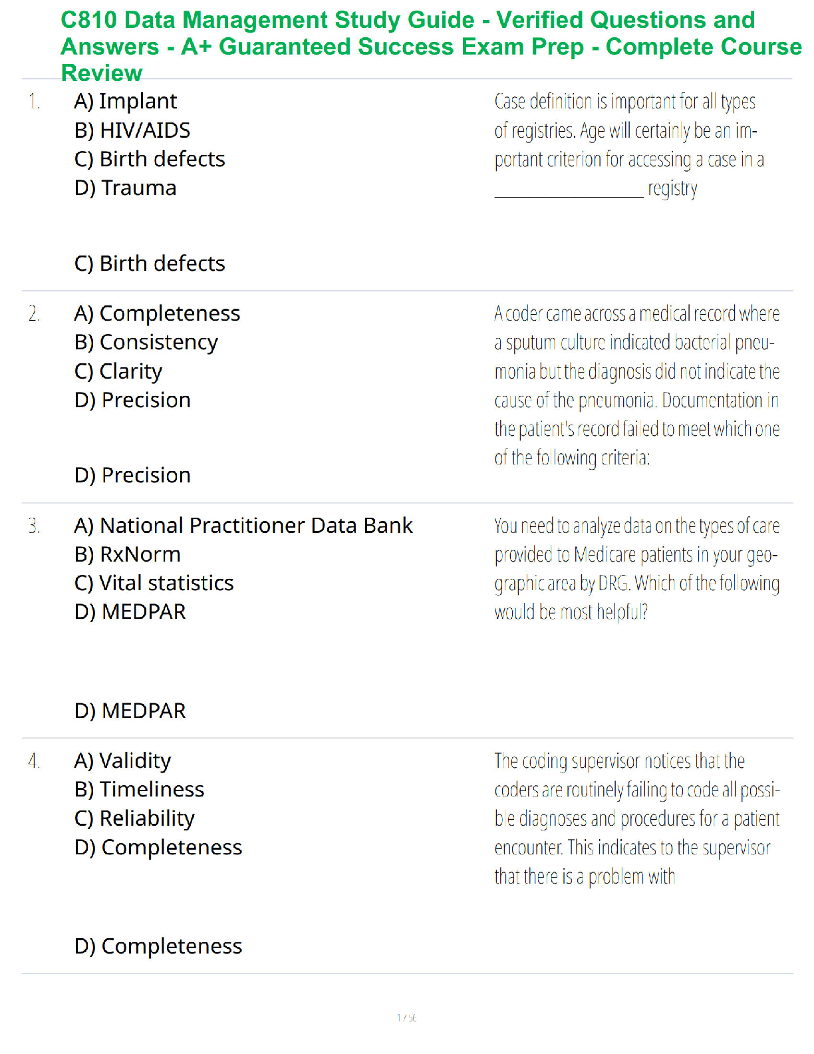This screenshot has height=1054, width=814.
Task: Choose option B) RxNorm
Action: pos(128,554)
